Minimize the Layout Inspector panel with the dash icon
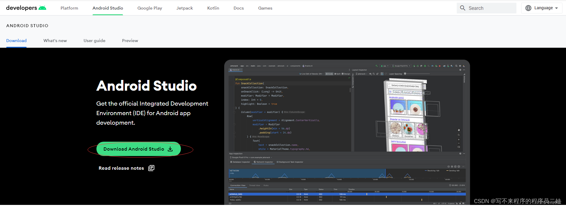 pyautogui.click(x=464, y=70)
